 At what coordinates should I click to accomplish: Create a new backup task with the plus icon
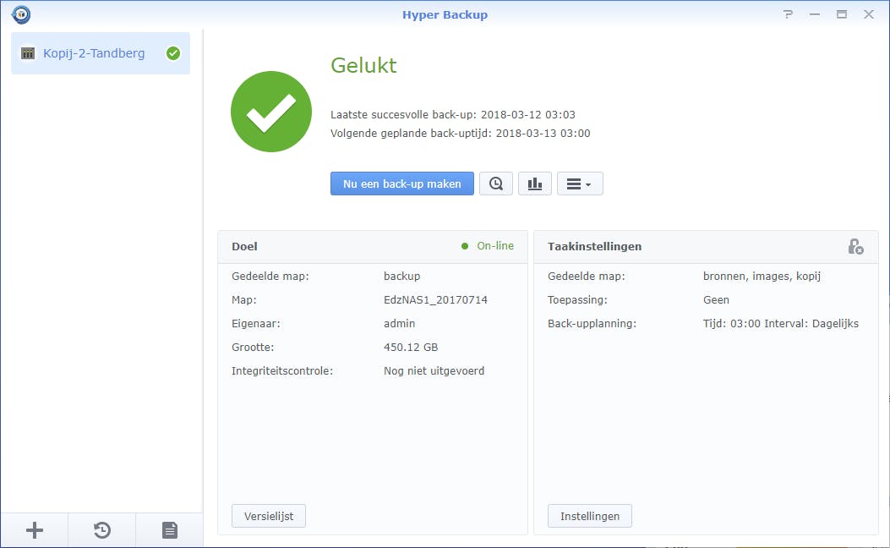[34, 530]
